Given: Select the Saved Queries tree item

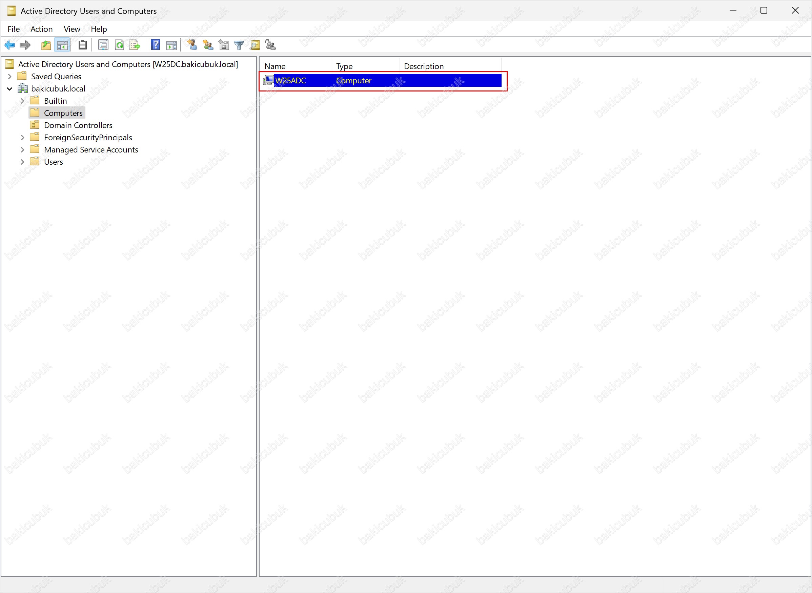Looking at the screenshot, I should click(x=56, y=76).
